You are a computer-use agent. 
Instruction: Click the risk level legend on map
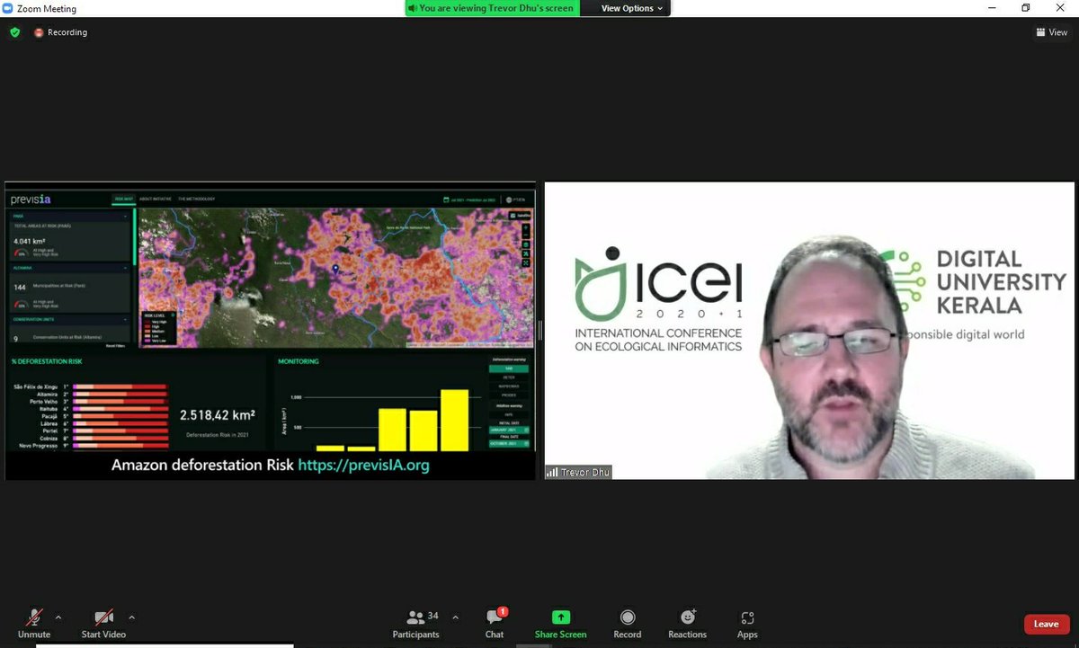click(x=158, y=328)
